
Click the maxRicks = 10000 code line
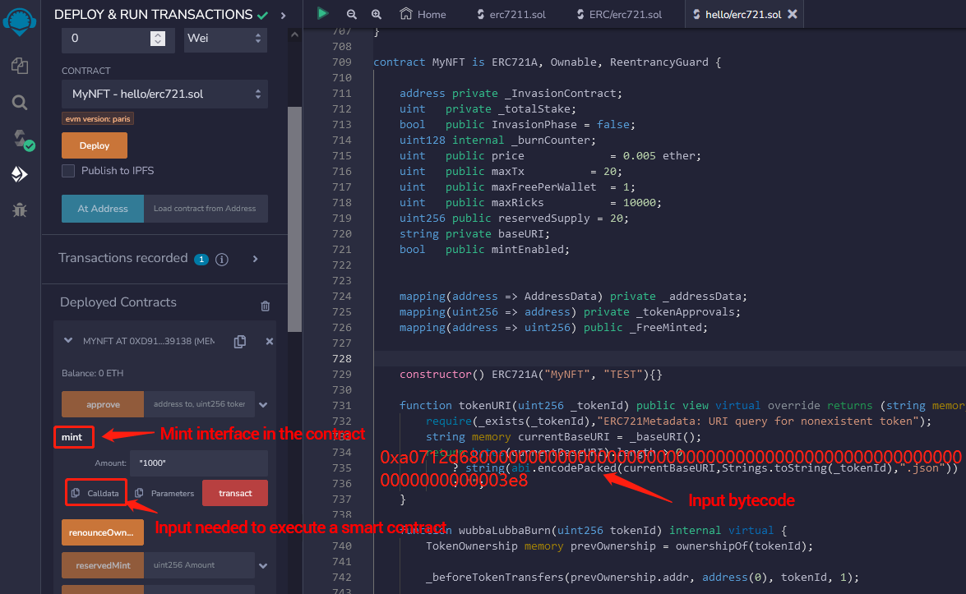[x=530, y=202]
